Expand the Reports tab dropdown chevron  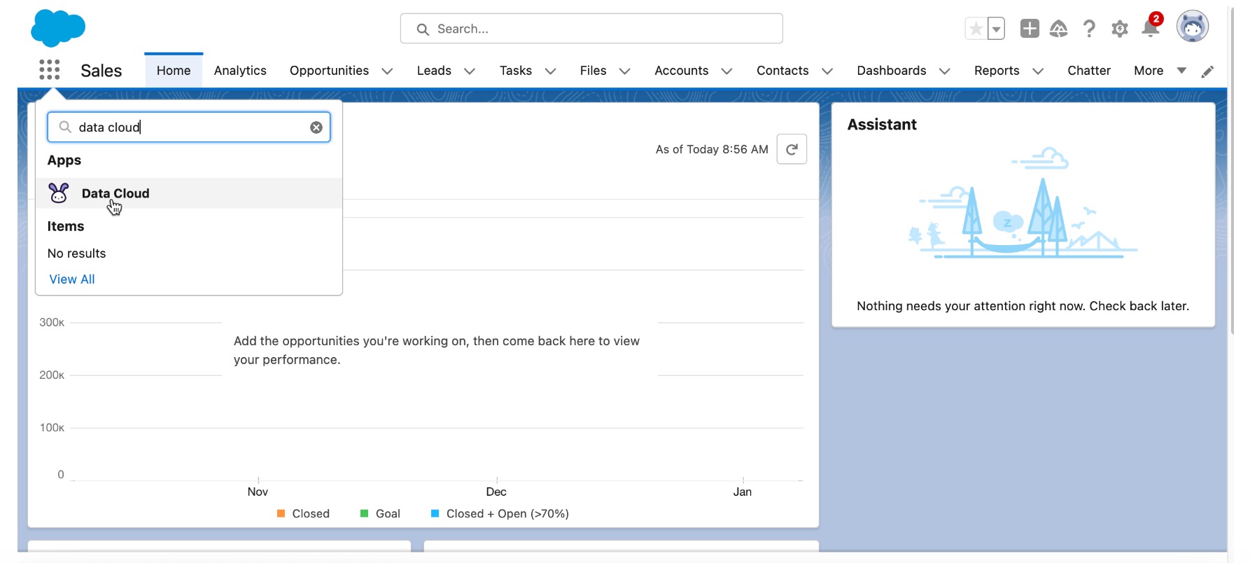[1038, 71]
